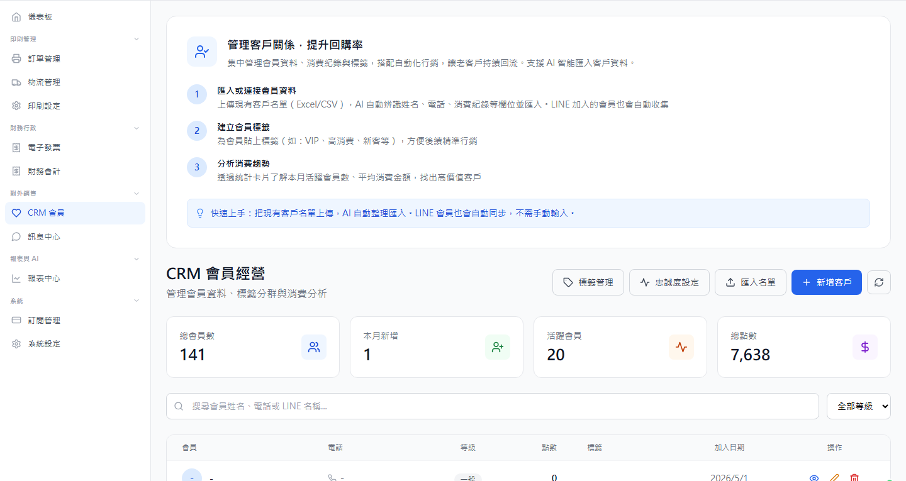
Task: Collapse the 財務行政 sidebar section
Action: [x=137, y=128]
